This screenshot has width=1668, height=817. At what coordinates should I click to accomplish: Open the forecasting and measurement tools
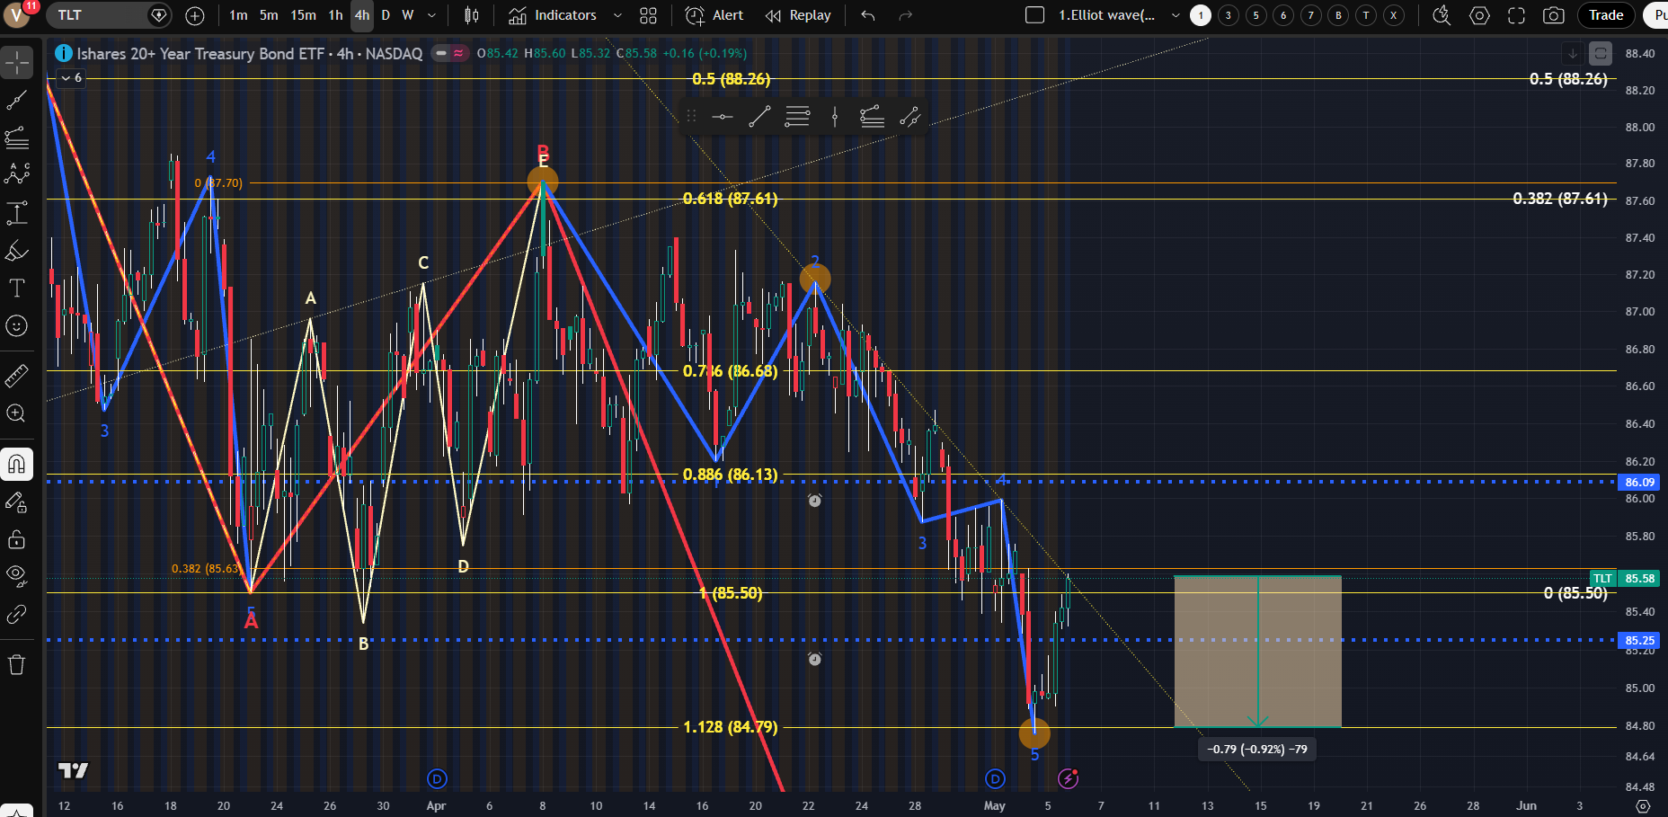(17, 213)
